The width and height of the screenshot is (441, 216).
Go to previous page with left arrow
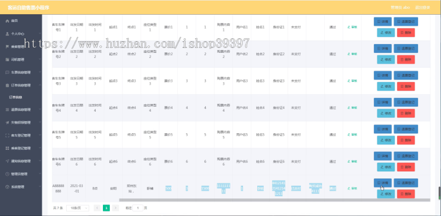(97, 208)
